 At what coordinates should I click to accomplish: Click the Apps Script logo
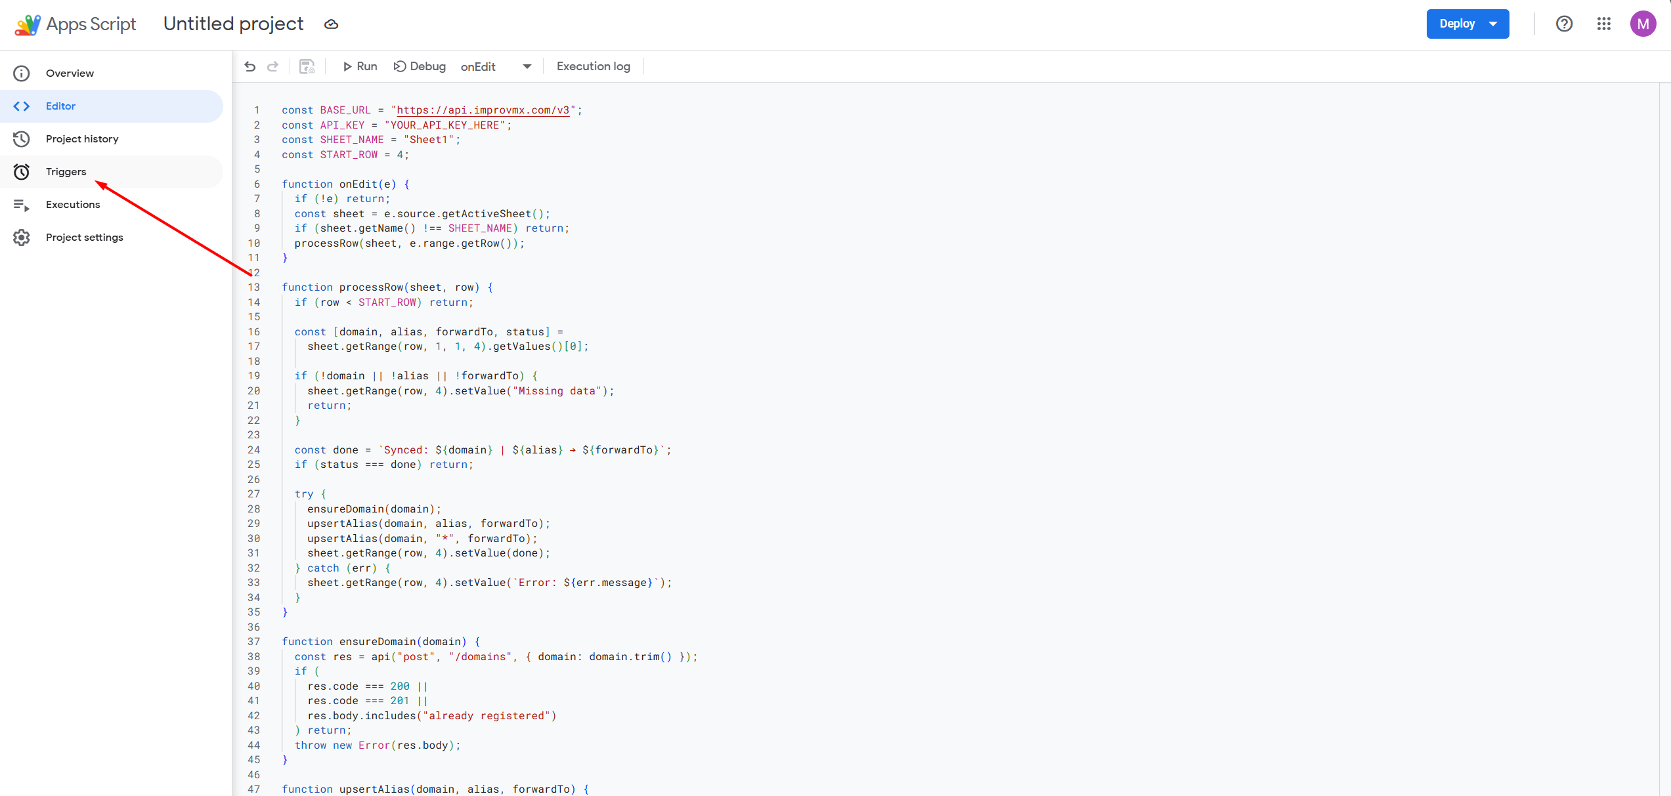tap(28, 24)
